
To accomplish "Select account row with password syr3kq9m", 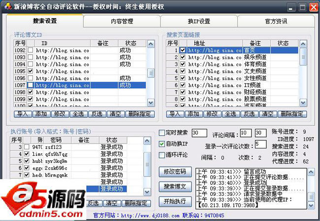I will click(x=68, y=161).
